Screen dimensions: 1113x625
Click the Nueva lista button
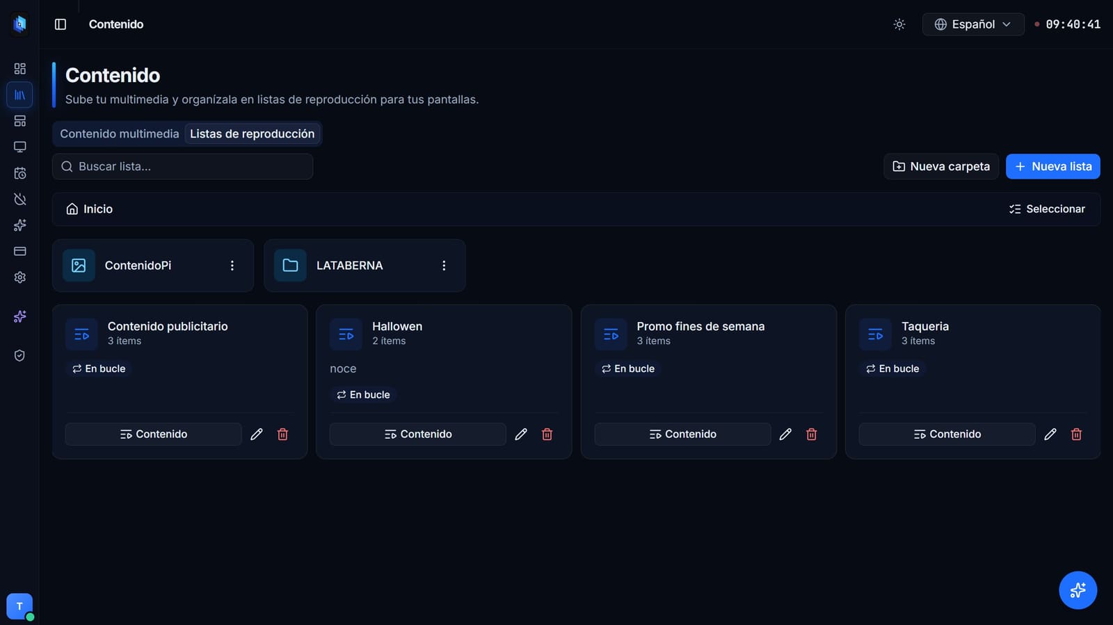coord(1053,167)
